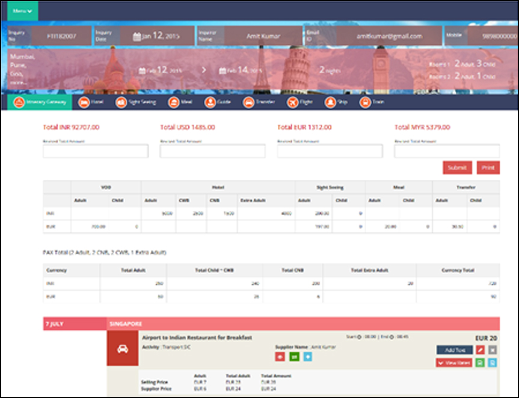
Task: Expand View Rates for the airport transfer
Action: 453,362
